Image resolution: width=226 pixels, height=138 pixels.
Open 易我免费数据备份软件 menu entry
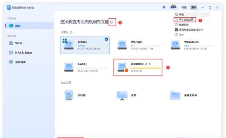pyautogui.click(x=189, y=30)
